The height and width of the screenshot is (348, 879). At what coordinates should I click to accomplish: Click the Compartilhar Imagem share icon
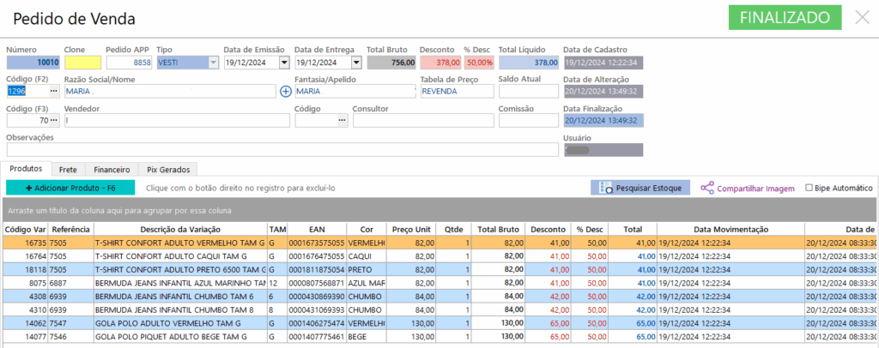(707, 188)
